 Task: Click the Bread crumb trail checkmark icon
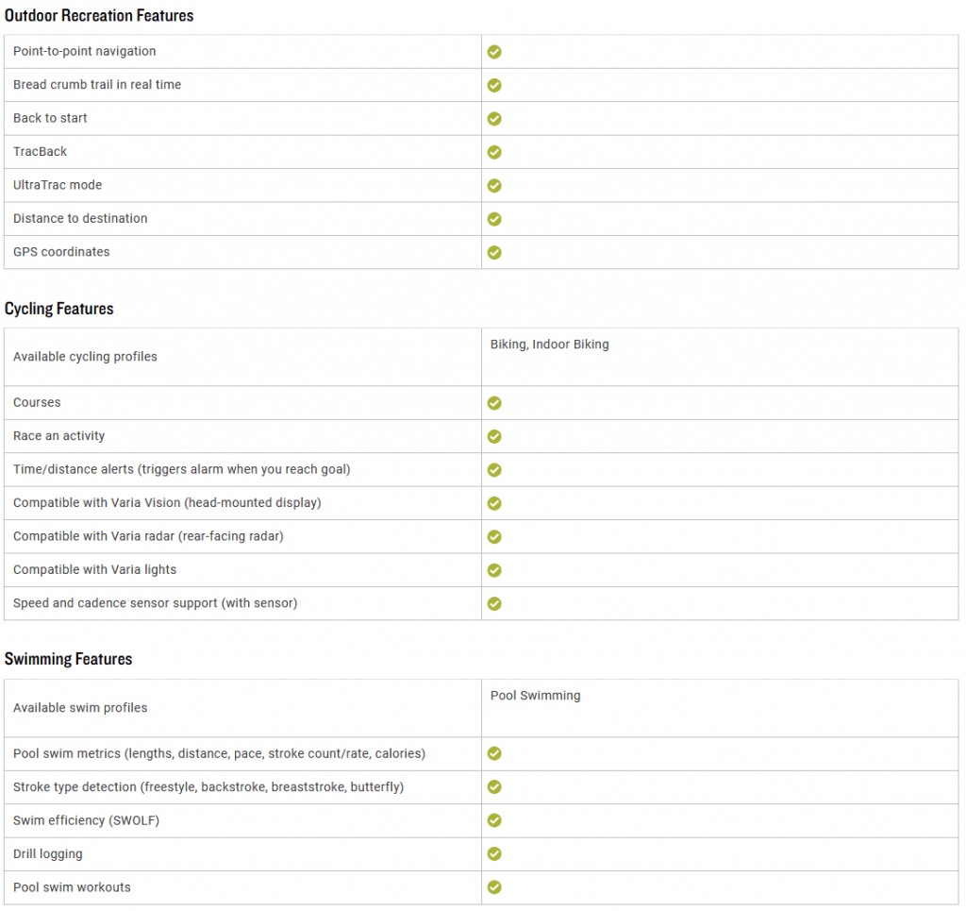[494, 85]
